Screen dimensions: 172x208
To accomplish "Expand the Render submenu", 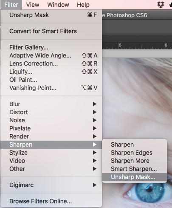I will [51, 136].
